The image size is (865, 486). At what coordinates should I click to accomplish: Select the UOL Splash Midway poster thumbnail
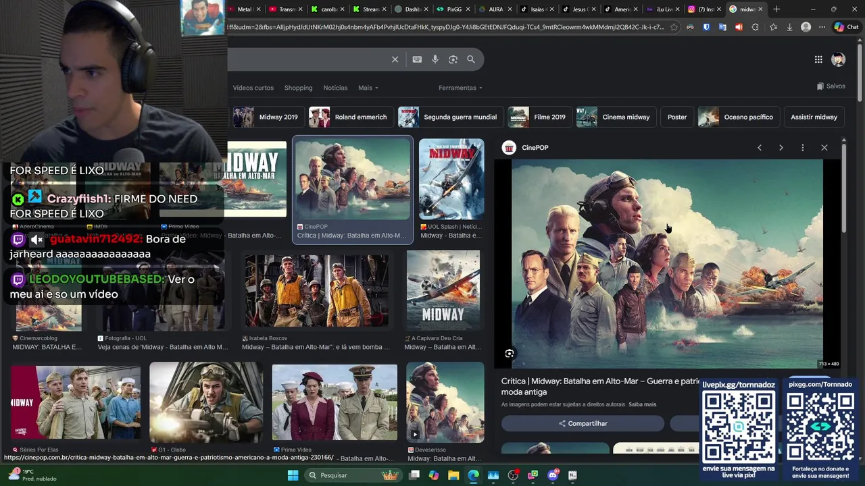(451, 180)
